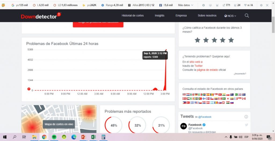Open PowerPoint from the taskbar
Viewport: 275px width, 141px height.
[84, 137]
